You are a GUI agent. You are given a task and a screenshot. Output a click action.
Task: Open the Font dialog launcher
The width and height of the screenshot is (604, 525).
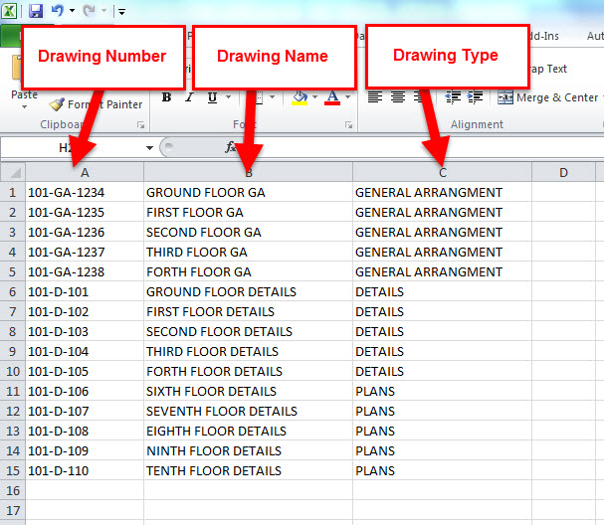349,124
